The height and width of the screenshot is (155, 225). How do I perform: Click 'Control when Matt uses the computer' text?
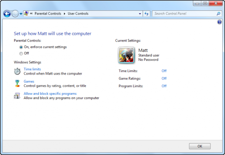53,74
